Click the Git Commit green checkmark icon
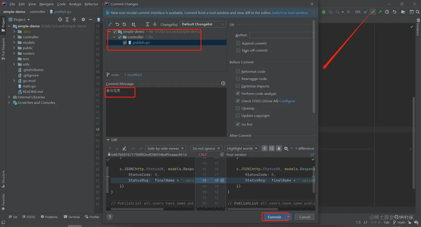Image resolution: width=421 pixels, height=227 pixels. pos(373,12)
